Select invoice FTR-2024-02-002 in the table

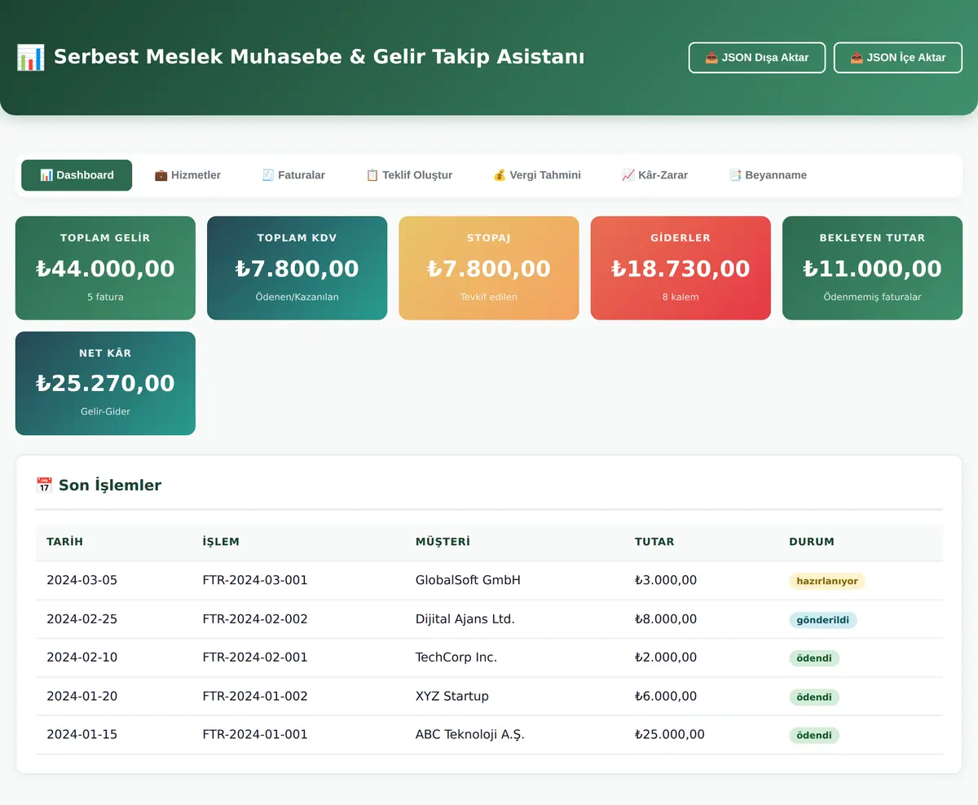(x=255, y=619)
